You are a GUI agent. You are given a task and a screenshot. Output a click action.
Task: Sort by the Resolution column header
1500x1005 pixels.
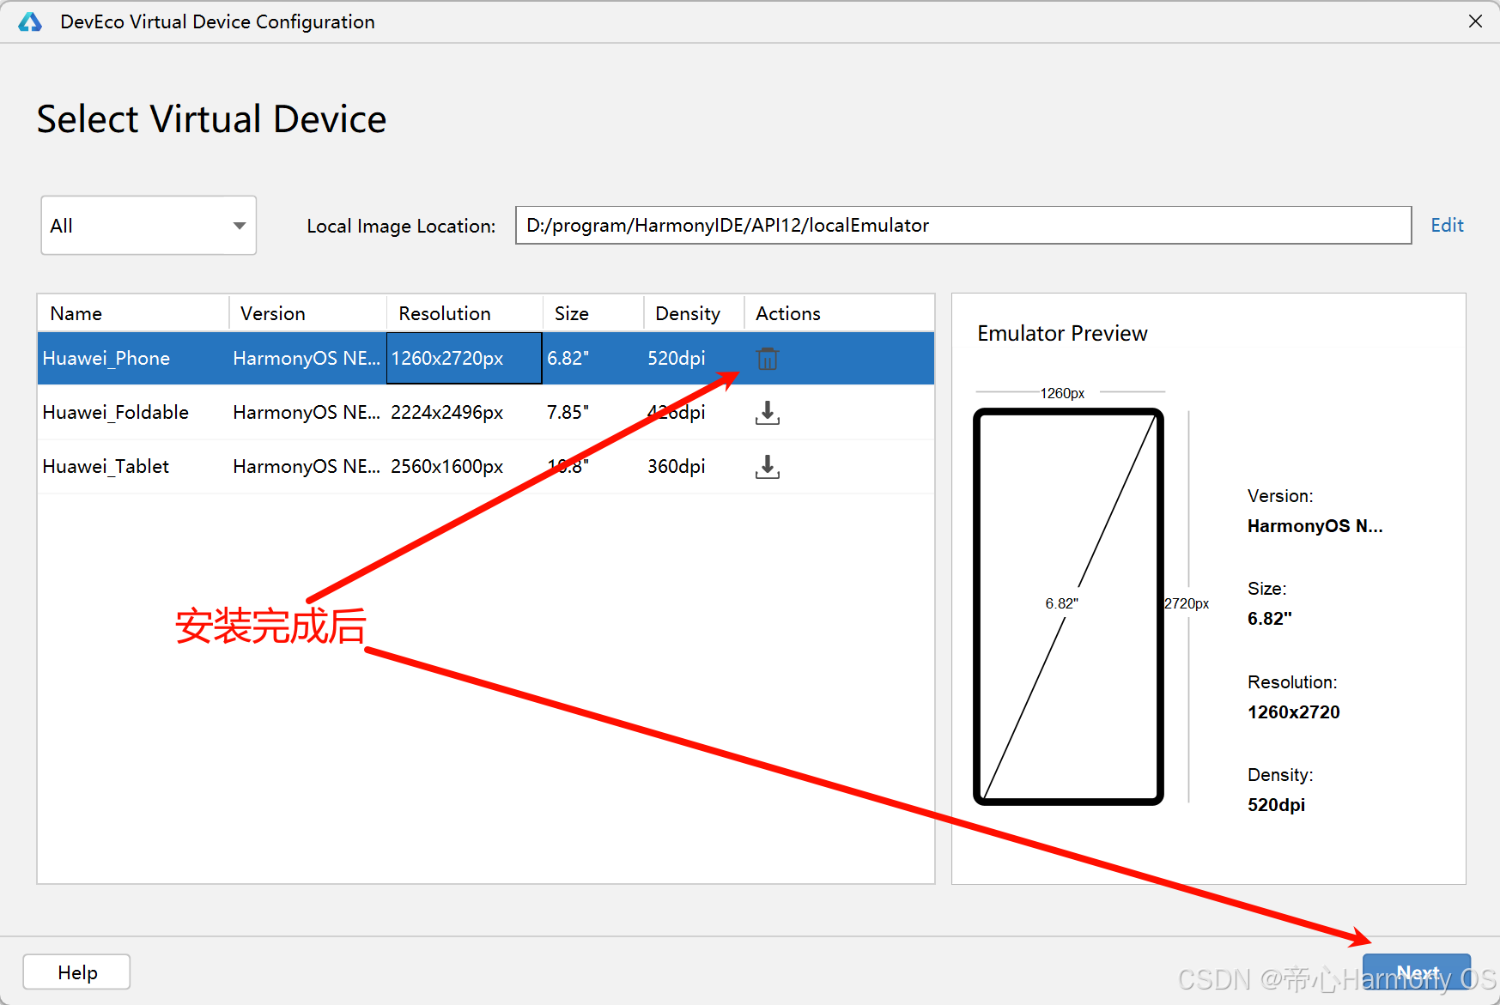(465, 314)
